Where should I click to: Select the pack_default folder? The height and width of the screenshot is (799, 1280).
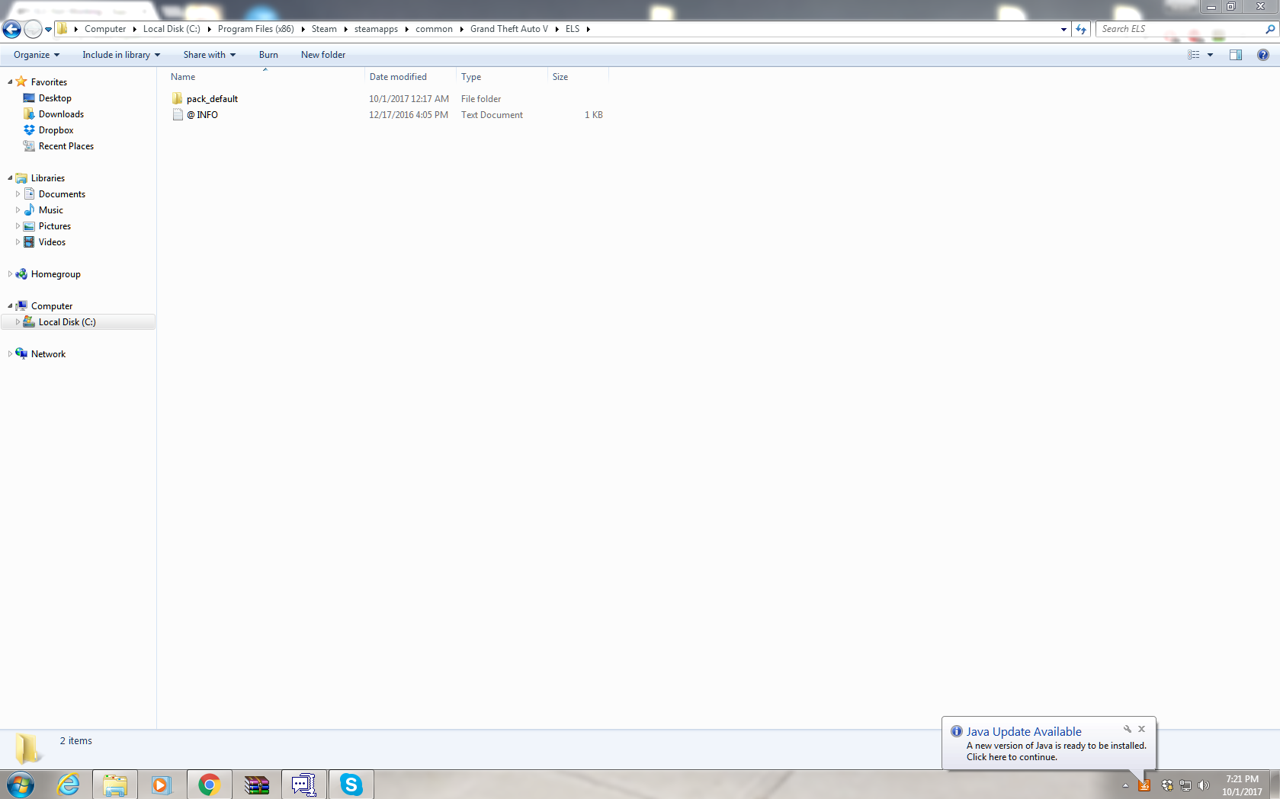[x=212, y=99]
